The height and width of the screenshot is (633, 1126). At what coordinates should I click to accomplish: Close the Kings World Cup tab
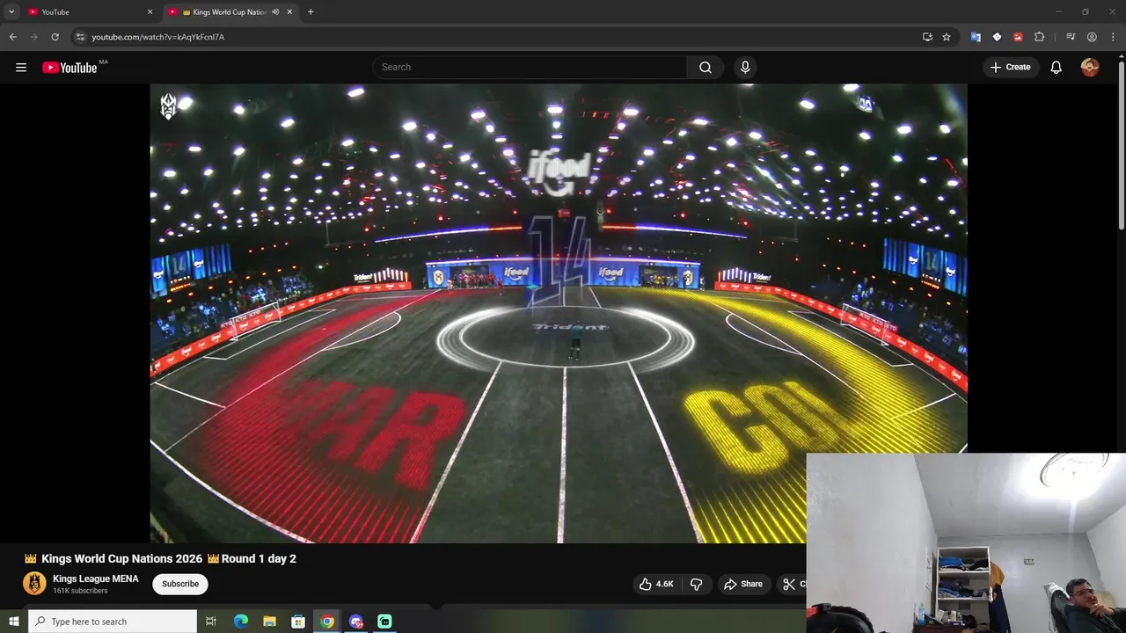[x=289, y=12]
